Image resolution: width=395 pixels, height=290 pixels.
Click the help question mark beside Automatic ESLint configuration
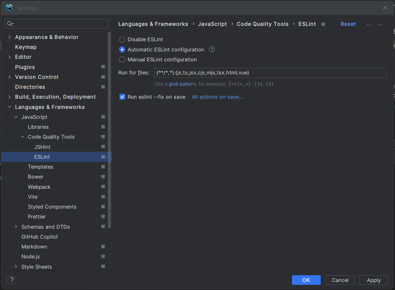212,50
